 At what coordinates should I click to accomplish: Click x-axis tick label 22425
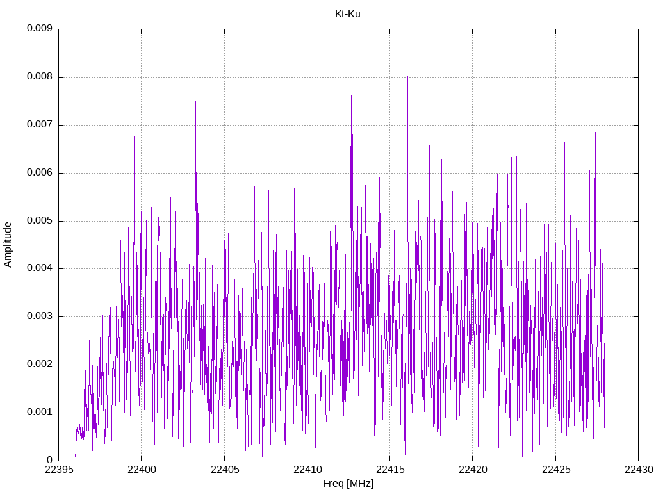(x=556, y=470)
